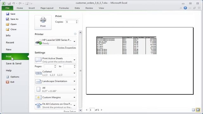Click the Pages to input field

pyautogui.click(x=69, y=66)
